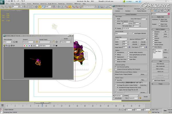The image size is (172, 114).
Task: Toggle the red channel button in the frame window
Action: pos(24,46)
